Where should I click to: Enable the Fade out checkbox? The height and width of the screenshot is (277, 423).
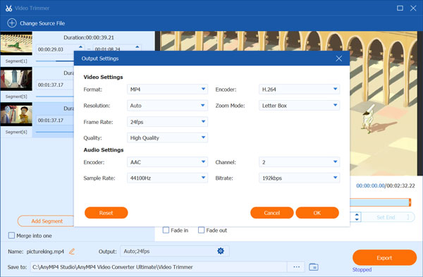201,230
